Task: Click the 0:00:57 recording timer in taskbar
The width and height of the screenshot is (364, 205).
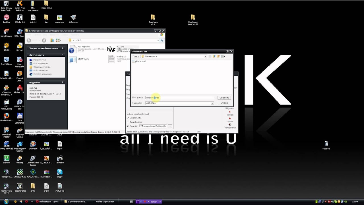Action: click(x=154, y=202)
